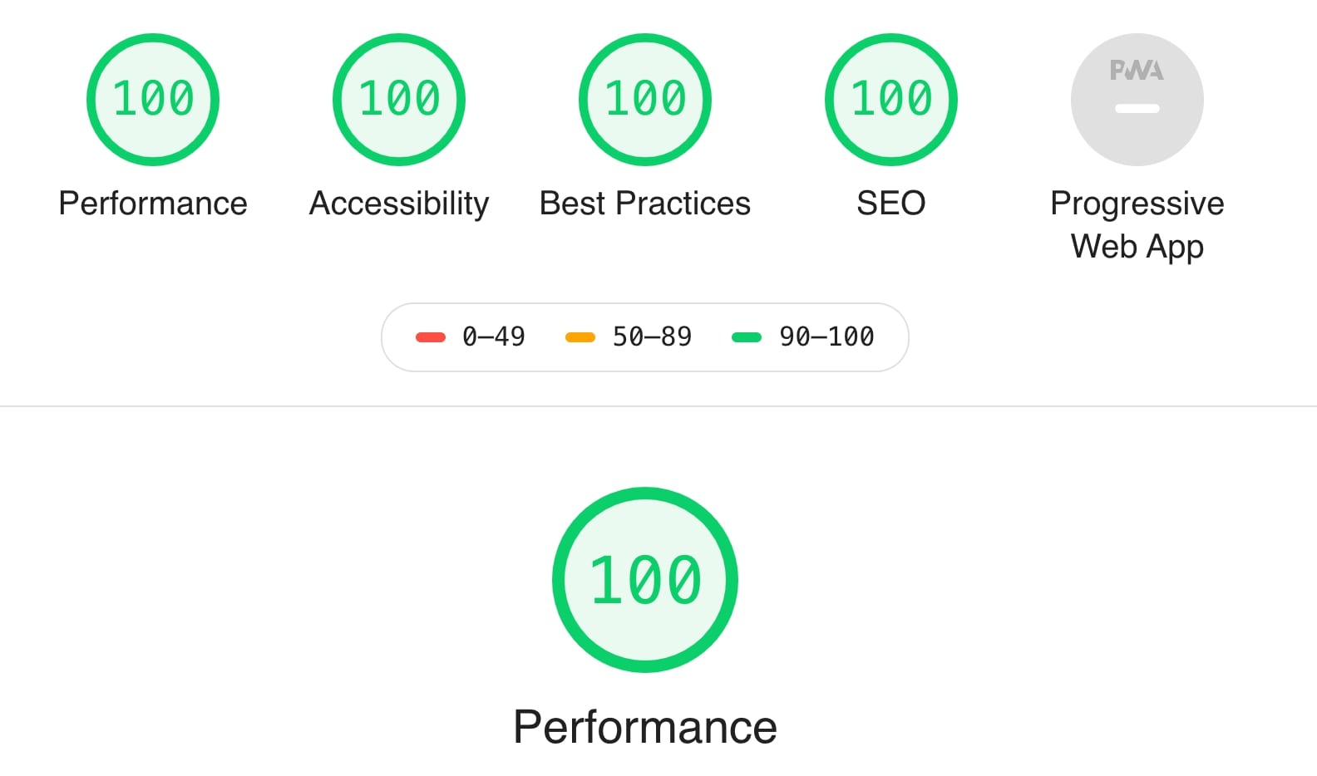Click the red 0–49 legend marker
Viewport: 1317px width, 776px height.
click(x=431, y=337)
